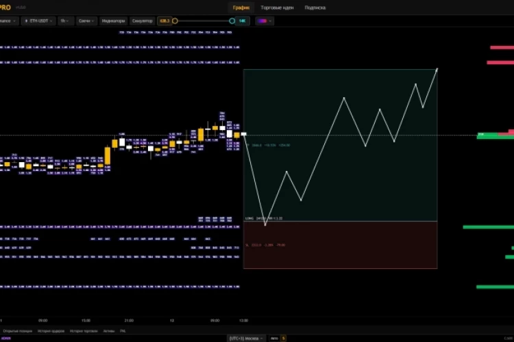The width and height of the screenshot is (514, 342).
Task: Select the 13:00 time axis label
Action: 243,320
